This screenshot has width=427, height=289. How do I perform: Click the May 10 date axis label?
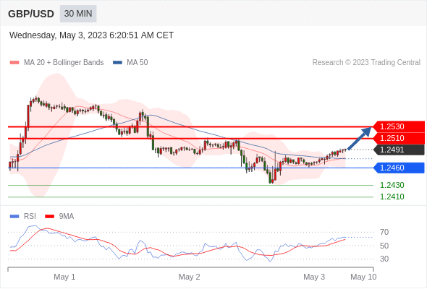click(x=363, y=277)
